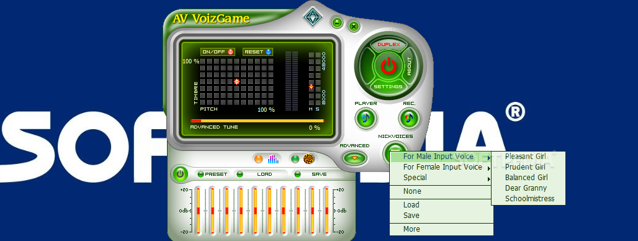638x241 pixels.
Task: Click the fifth equalizer band slider
Action: [255, 211]
